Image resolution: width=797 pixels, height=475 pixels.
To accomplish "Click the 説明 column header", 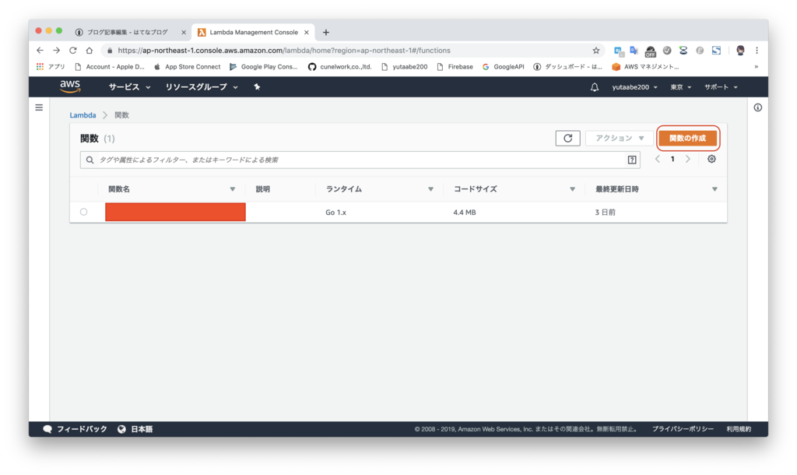I will tap(263, 189).
